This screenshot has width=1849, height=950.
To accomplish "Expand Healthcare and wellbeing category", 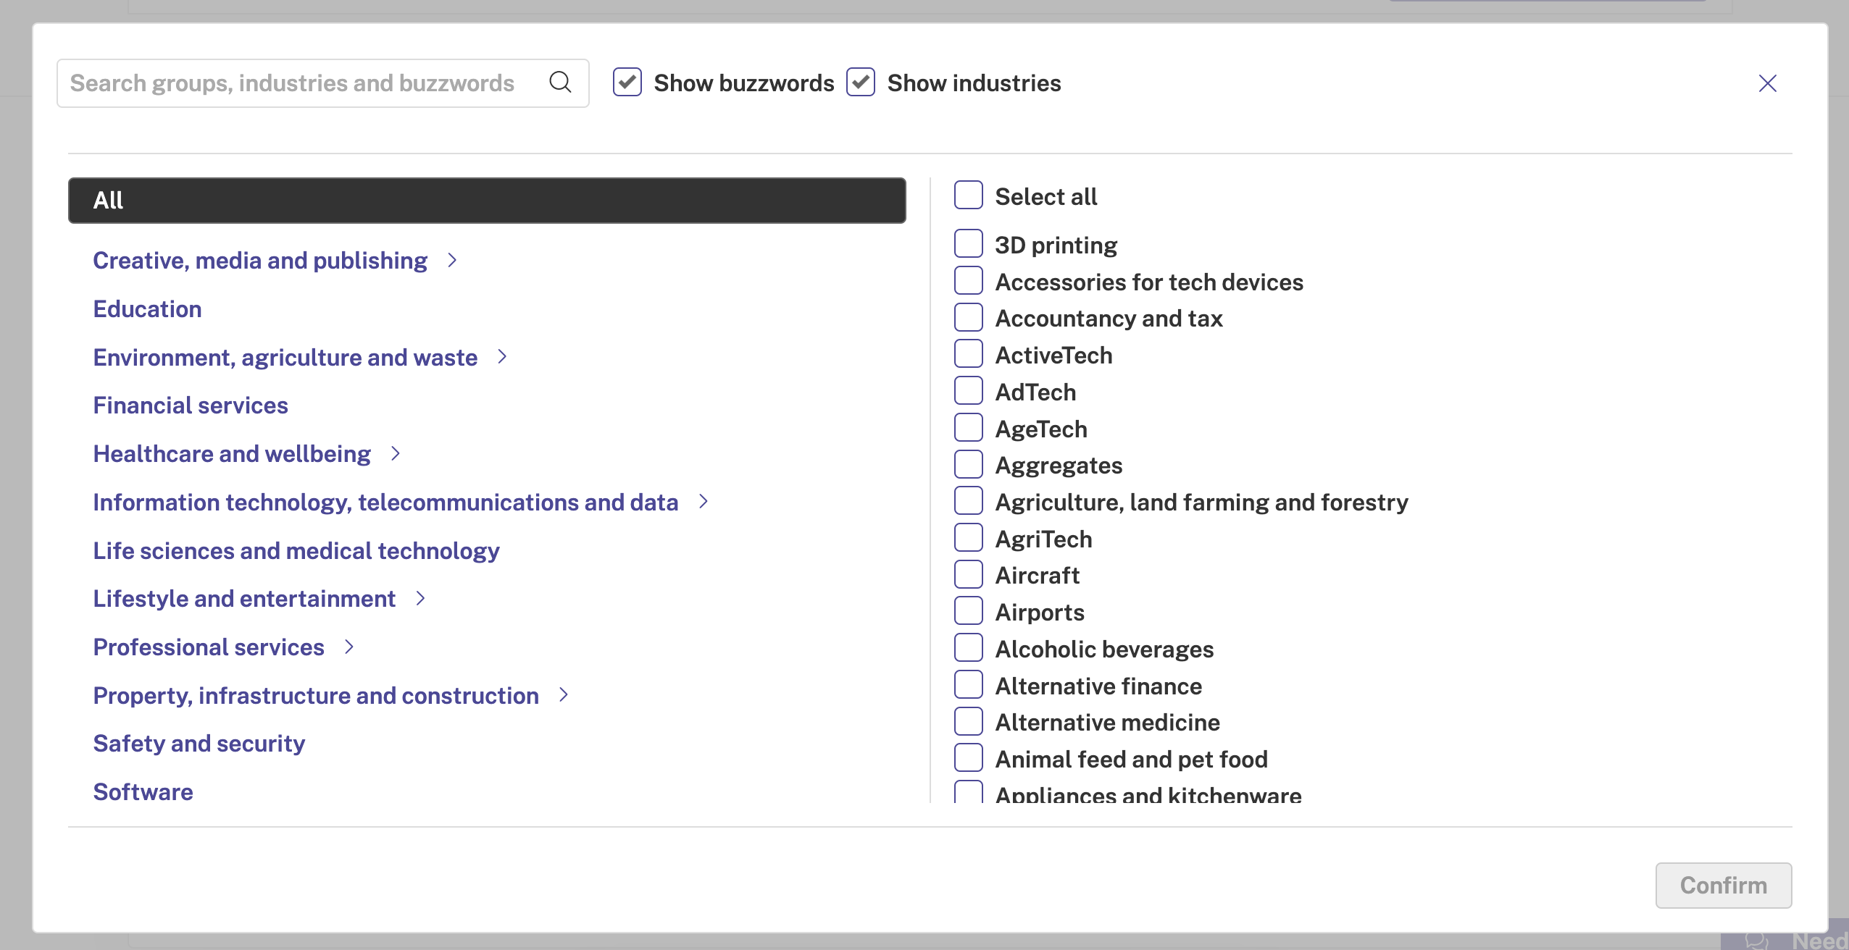I will click(396, 453).
